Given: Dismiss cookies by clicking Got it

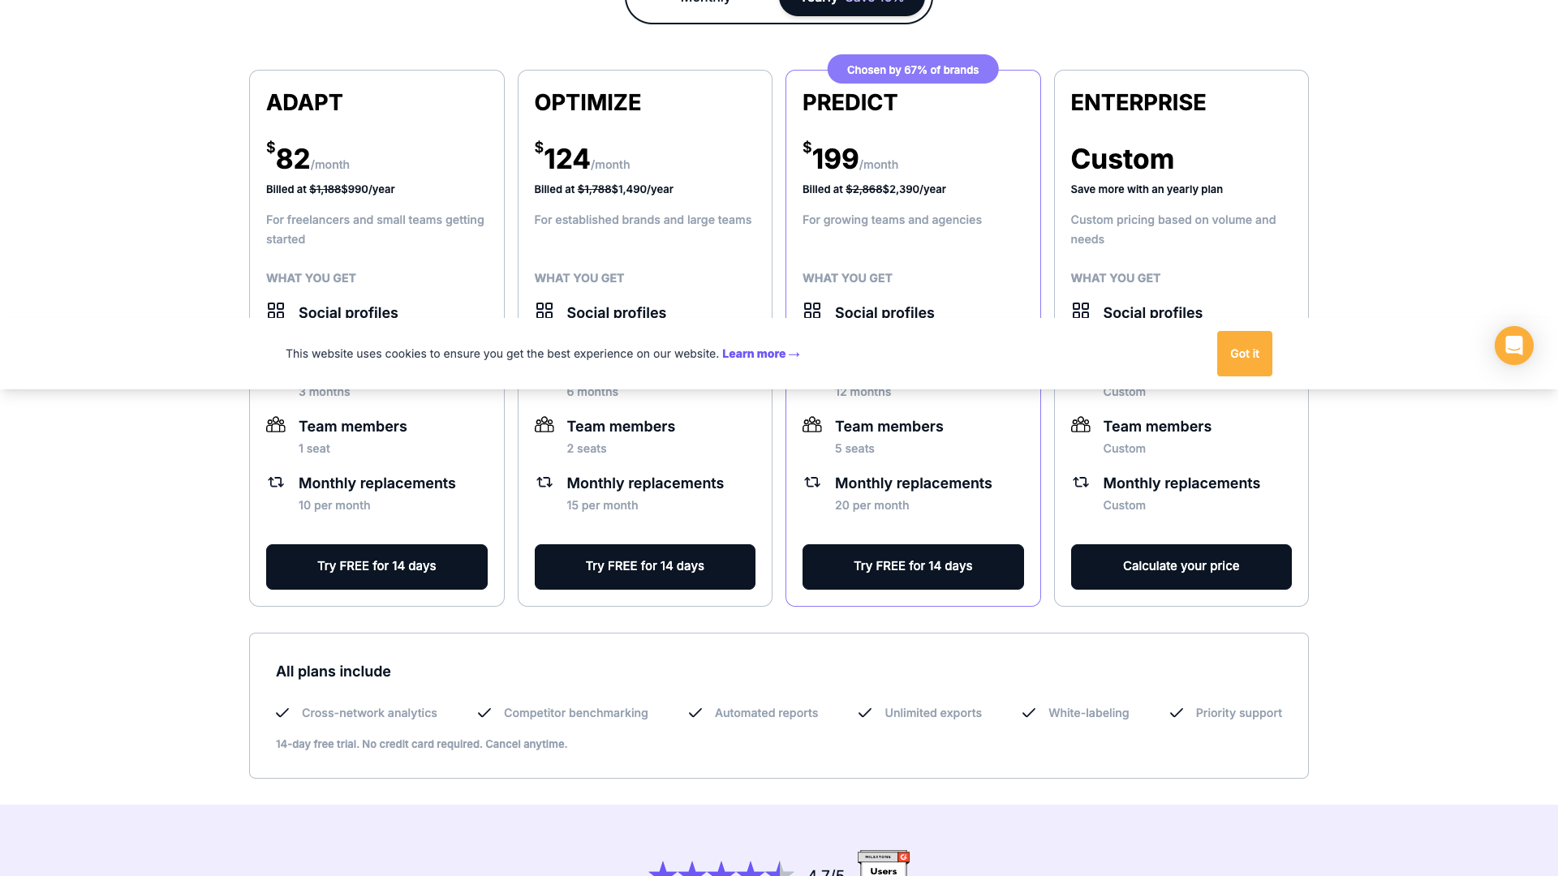Looking at the screenshot, I should click(x=1244, y=354).
